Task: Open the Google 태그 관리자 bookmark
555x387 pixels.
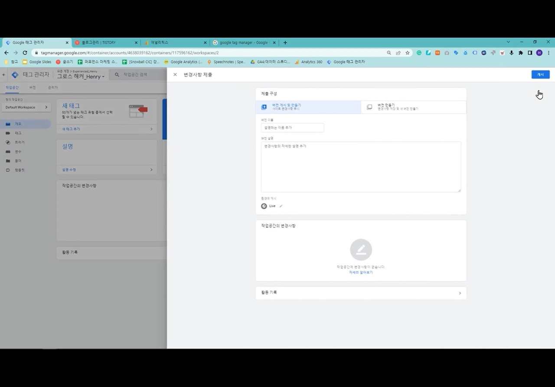Action: click(x=346, y=62)
